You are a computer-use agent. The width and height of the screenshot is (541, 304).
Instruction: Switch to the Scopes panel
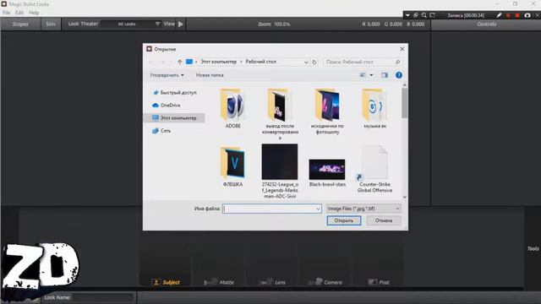point(20,24)
